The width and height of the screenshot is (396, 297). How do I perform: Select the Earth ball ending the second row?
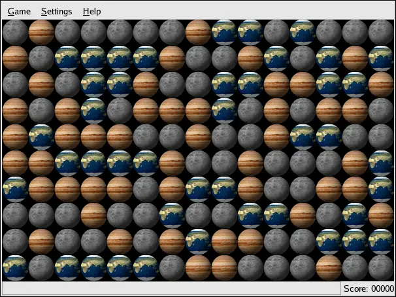[x=381, y=58]
